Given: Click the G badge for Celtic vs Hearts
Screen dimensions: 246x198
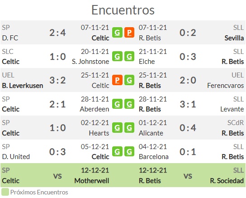Looking at the screenshot, I should tap(117, 128).
